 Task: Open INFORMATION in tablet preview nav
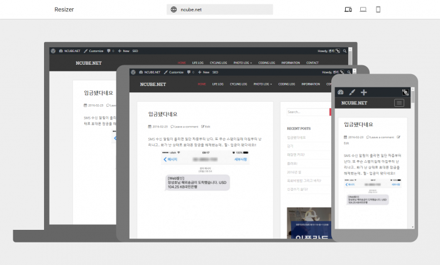click(311, 84)
